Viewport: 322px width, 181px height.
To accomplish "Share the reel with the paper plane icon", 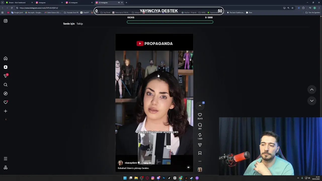I will click(x=200, y=145).
